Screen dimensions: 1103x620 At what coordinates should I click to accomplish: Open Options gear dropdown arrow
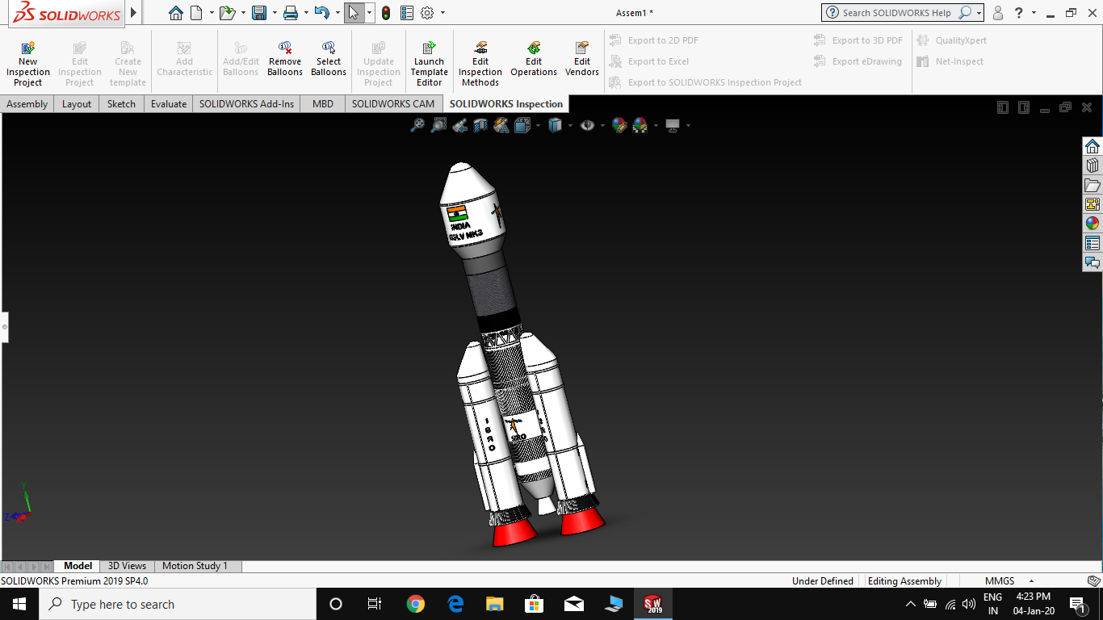pos(442,13)
